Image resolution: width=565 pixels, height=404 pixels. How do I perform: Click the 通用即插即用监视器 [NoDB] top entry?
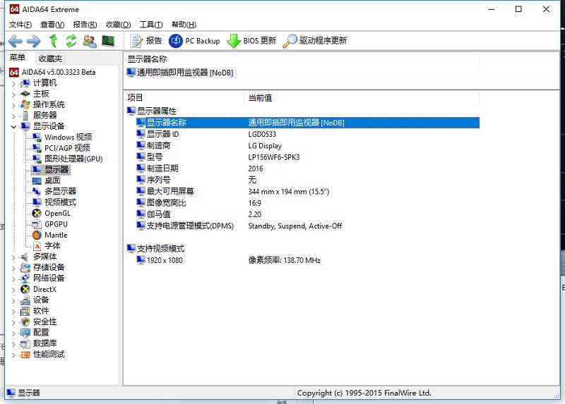point(180,73)
